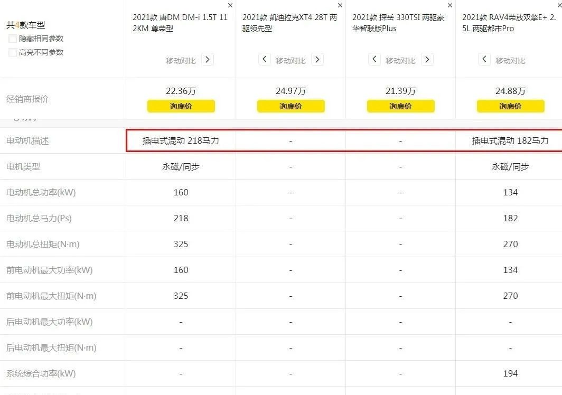Screen dimensions: 562x395
Task: Click the 电动机描述 row label
Action: (x=27, y=141)
